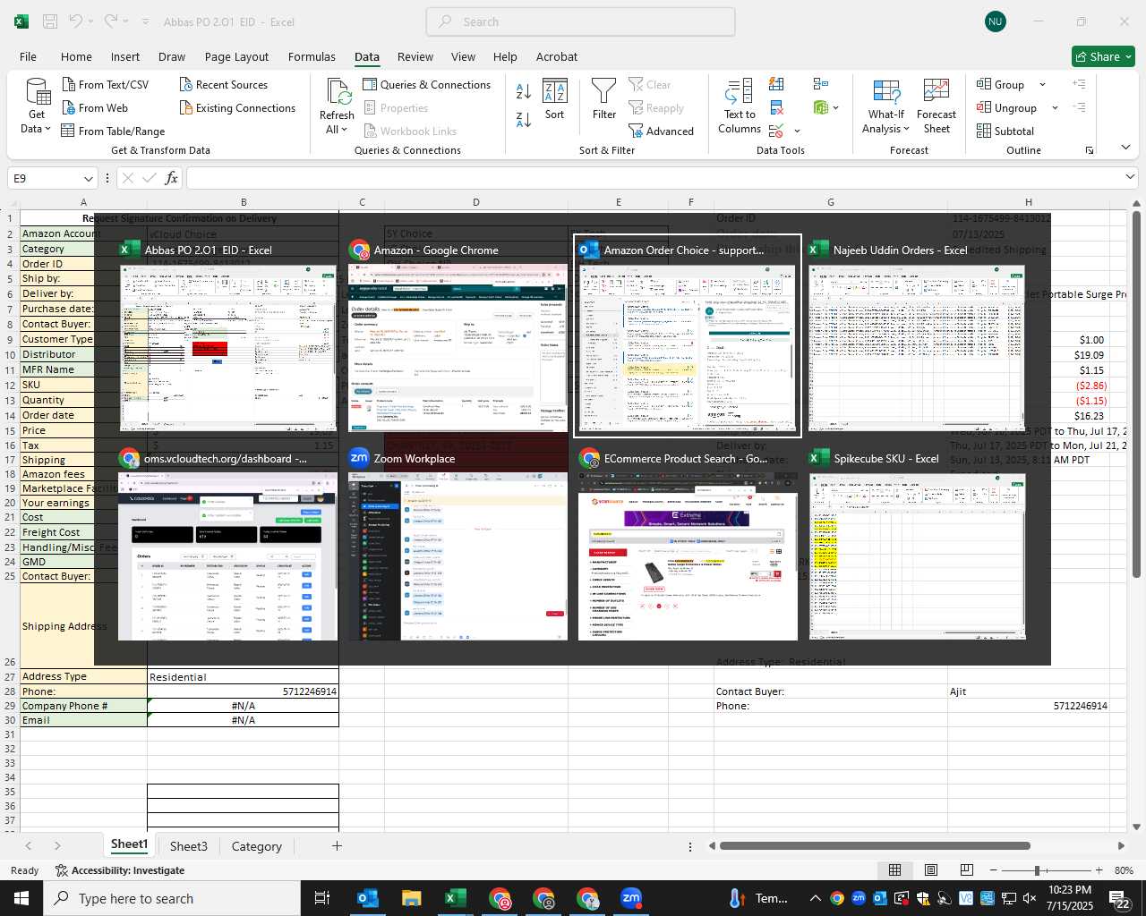Image resolution: width=1146 pixels, height=916 pixels.
Task: Select the Sheet3 worksheet tab
Action: (188, 846)
